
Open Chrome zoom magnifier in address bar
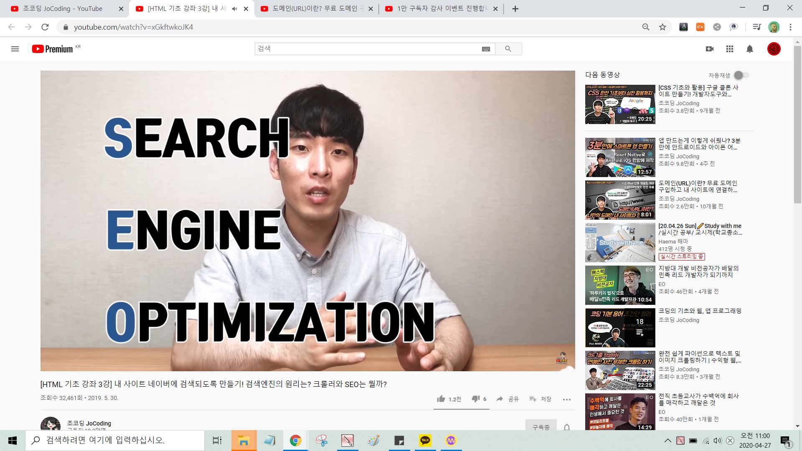(646, 27)
